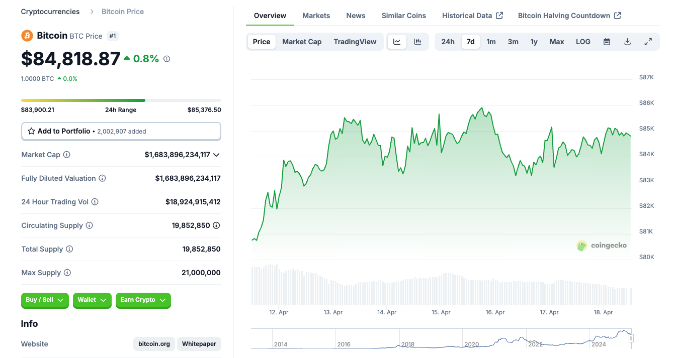Switch to line chart view icon
Viewport: 676px width, 358px height.
pos(397,42)
